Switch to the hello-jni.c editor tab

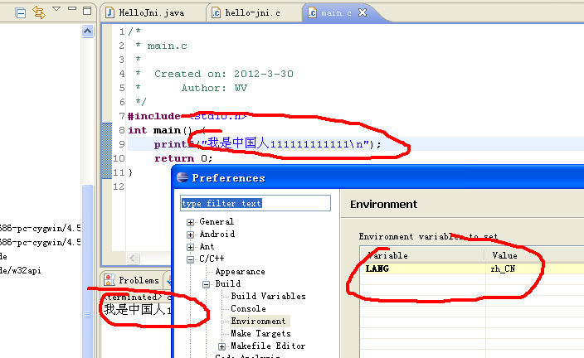tap(252, 13)
